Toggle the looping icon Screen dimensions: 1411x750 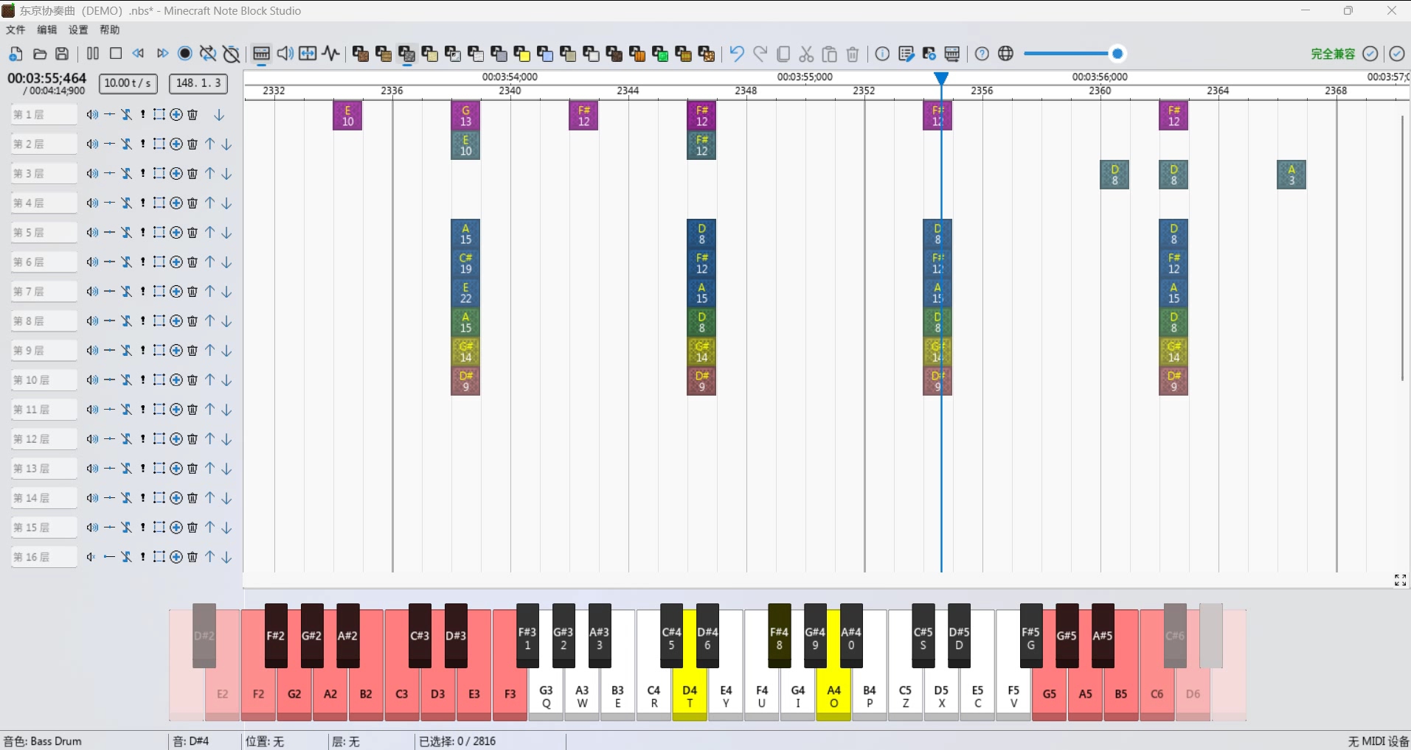[208, 54]
